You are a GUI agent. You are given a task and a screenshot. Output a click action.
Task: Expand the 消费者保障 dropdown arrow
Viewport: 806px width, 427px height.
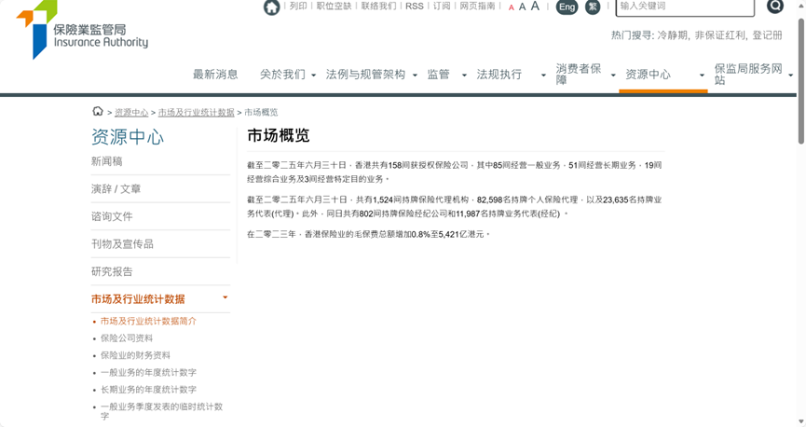[x=612, y=76]
